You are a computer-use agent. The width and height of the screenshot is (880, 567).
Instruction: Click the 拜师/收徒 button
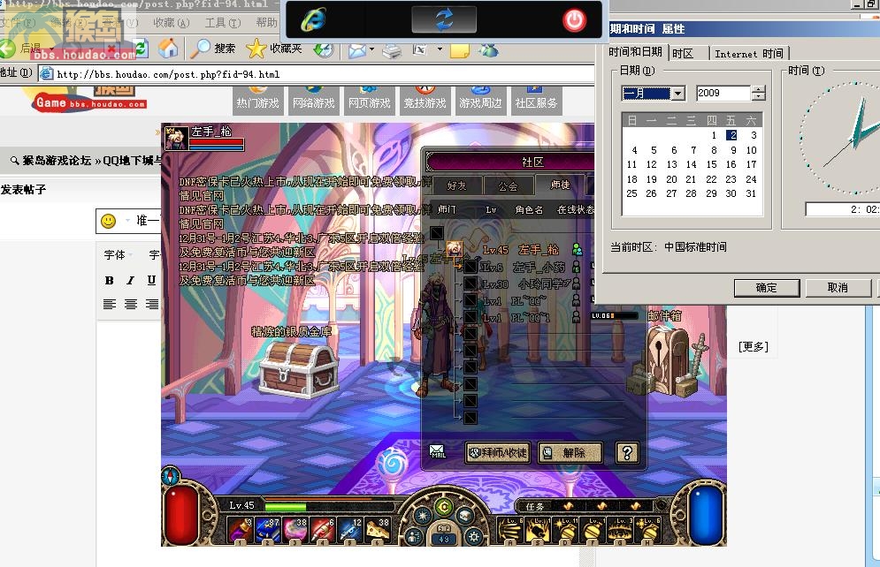pyautogui.click(x=498, y=452)
